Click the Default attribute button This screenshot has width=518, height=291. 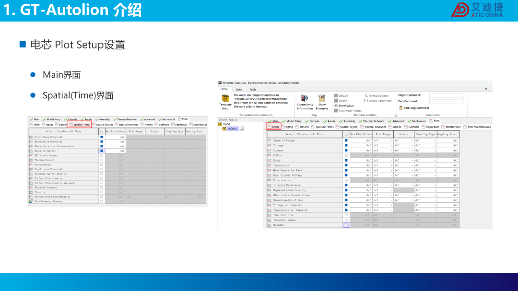341,96
